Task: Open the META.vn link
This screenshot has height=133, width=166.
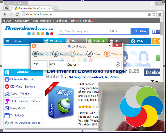Action: point(7,21)
